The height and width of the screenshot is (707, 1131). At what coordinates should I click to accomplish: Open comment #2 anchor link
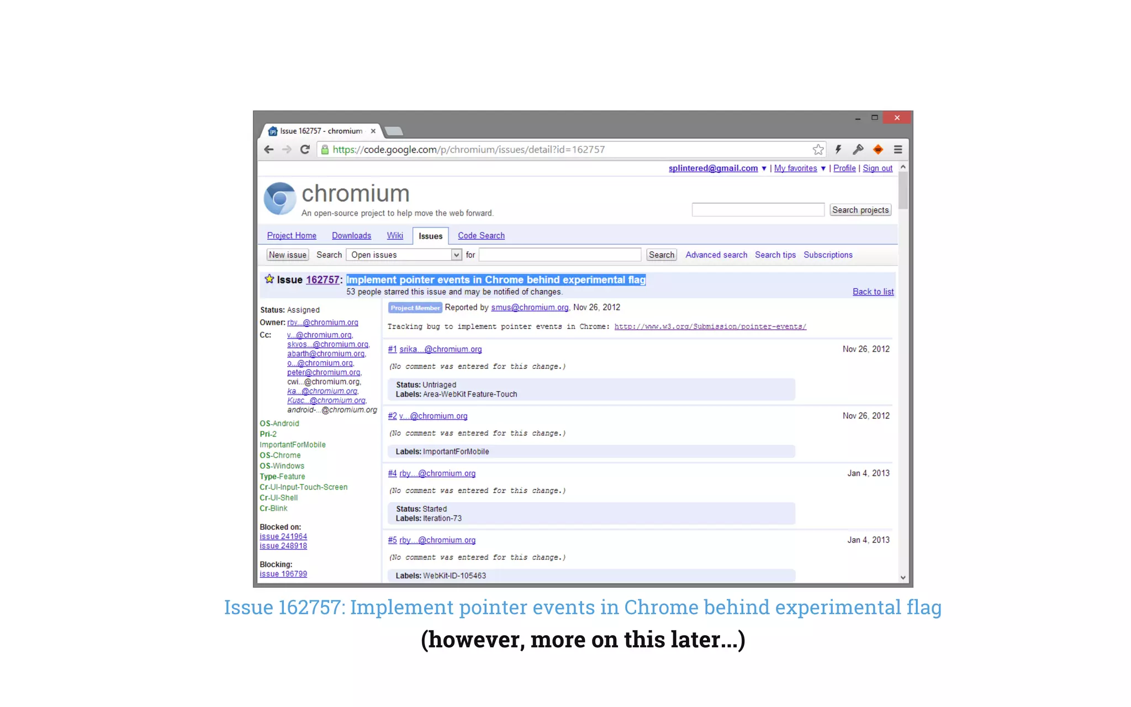392,416
